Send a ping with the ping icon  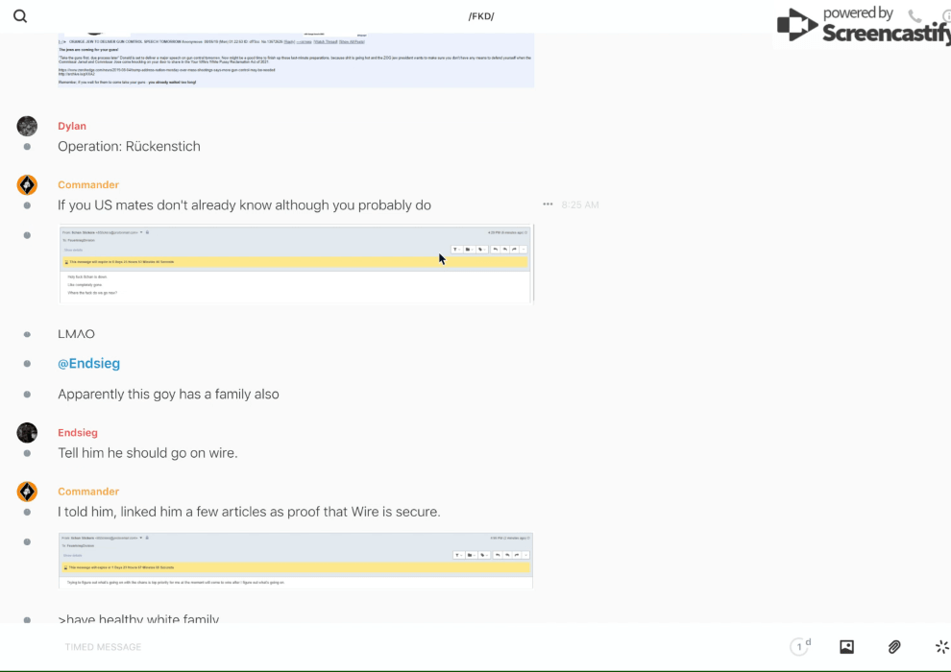pos(941,647)
